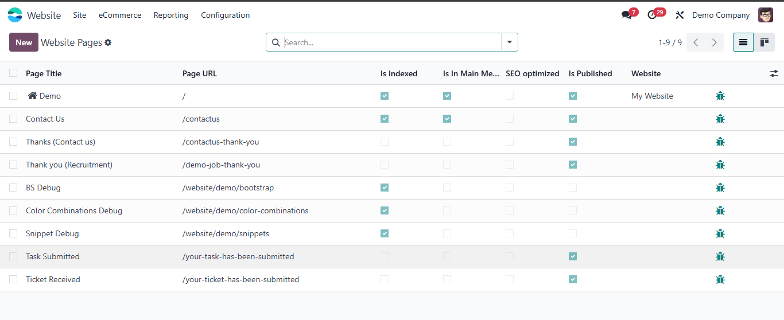Click the bug icon in Contact Us row
The image size is (784, 320).
(x=720, y=119)
